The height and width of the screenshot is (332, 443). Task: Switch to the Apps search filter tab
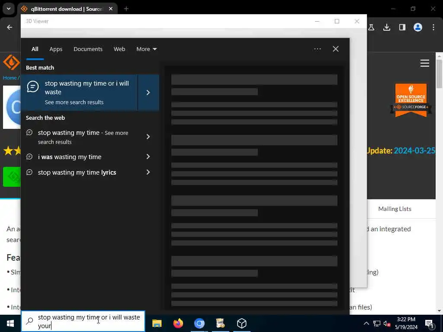[x=56, y=49]
